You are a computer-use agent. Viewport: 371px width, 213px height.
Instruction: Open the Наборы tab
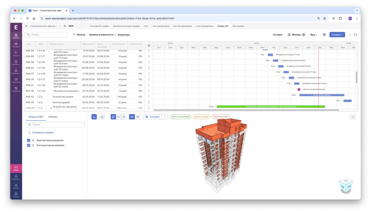53,117
